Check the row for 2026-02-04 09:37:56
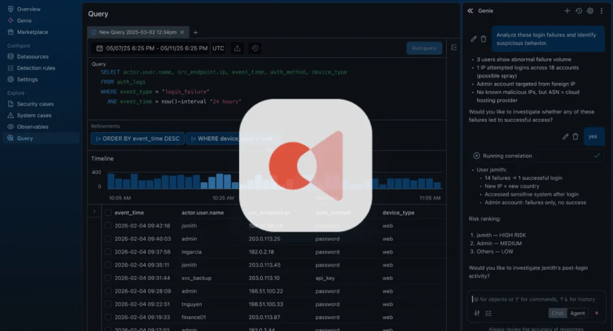This screenshot has height=331, width=613. point(108,252)
